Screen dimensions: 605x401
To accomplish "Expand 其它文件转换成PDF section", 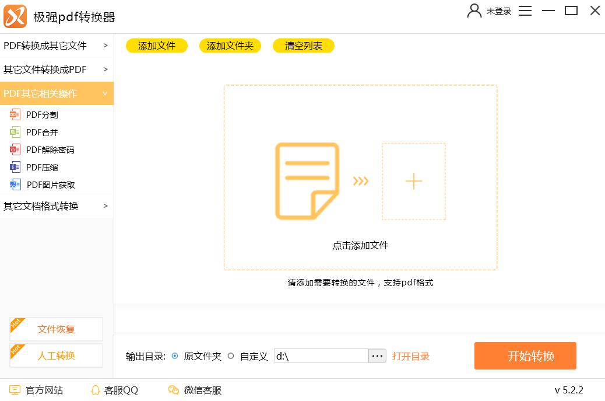I will (x=57, y=69).
